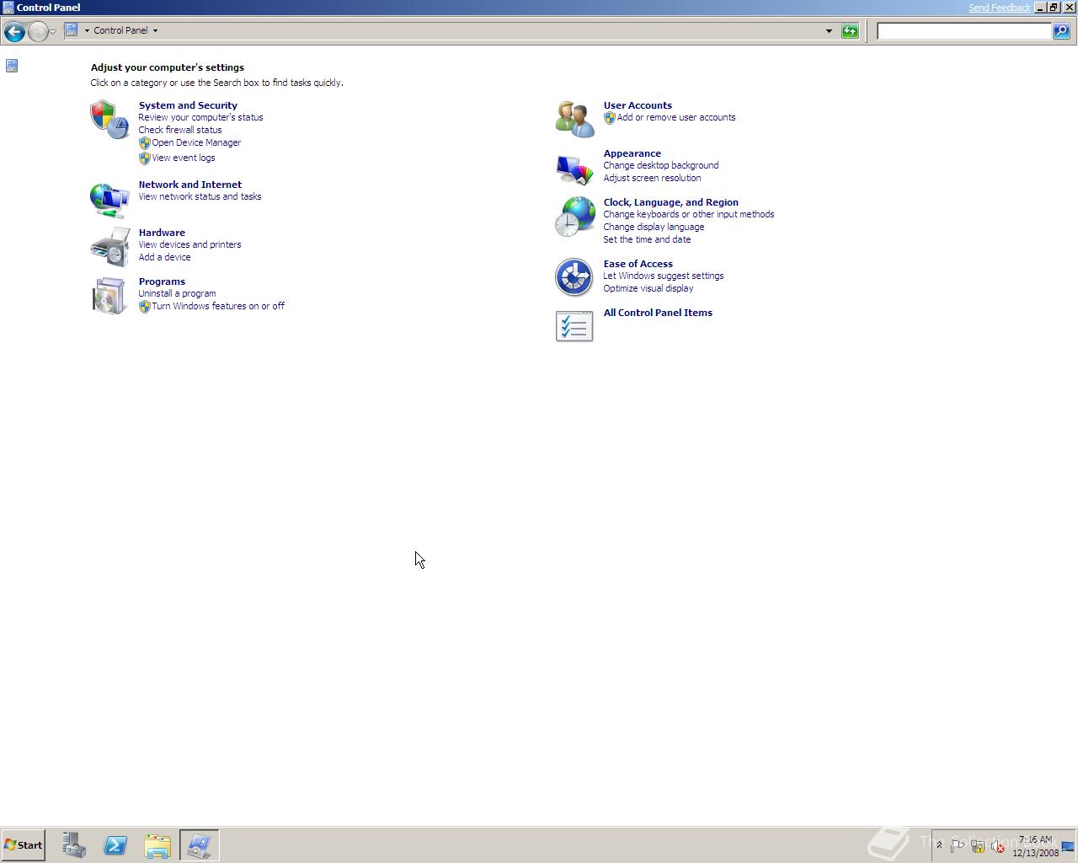Click the All Control Panel Items checklist icon
This screenshot has height=863, width=1078.
pyautogui.click(x=574, y=326)
